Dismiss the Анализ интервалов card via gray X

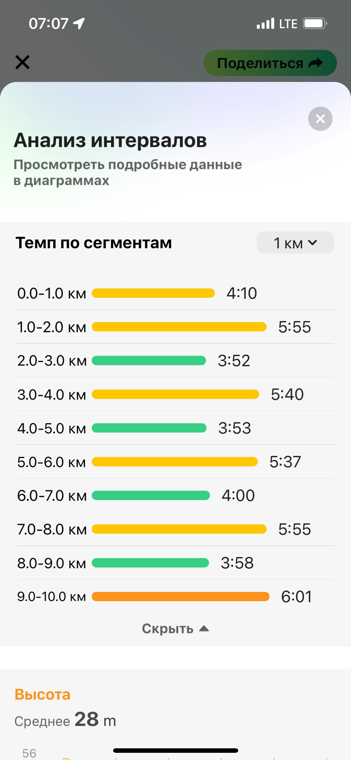pyautogui.click(x=320, y=119)
